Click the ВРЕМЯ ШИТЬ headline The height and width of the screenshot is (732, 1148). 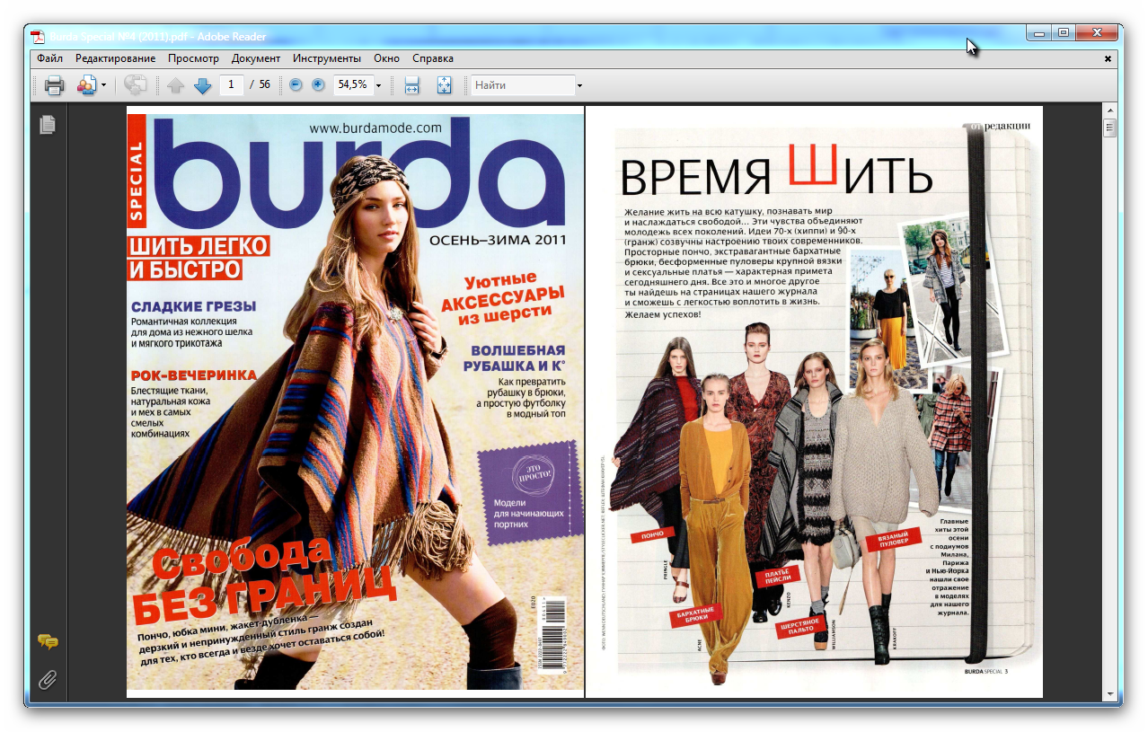point(777,169)
